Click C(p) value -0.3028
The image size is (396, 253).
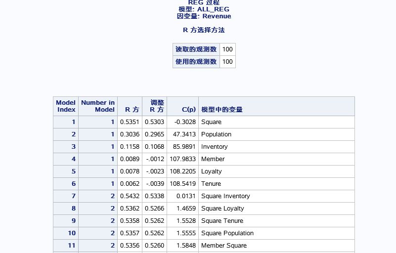(182, 122)
